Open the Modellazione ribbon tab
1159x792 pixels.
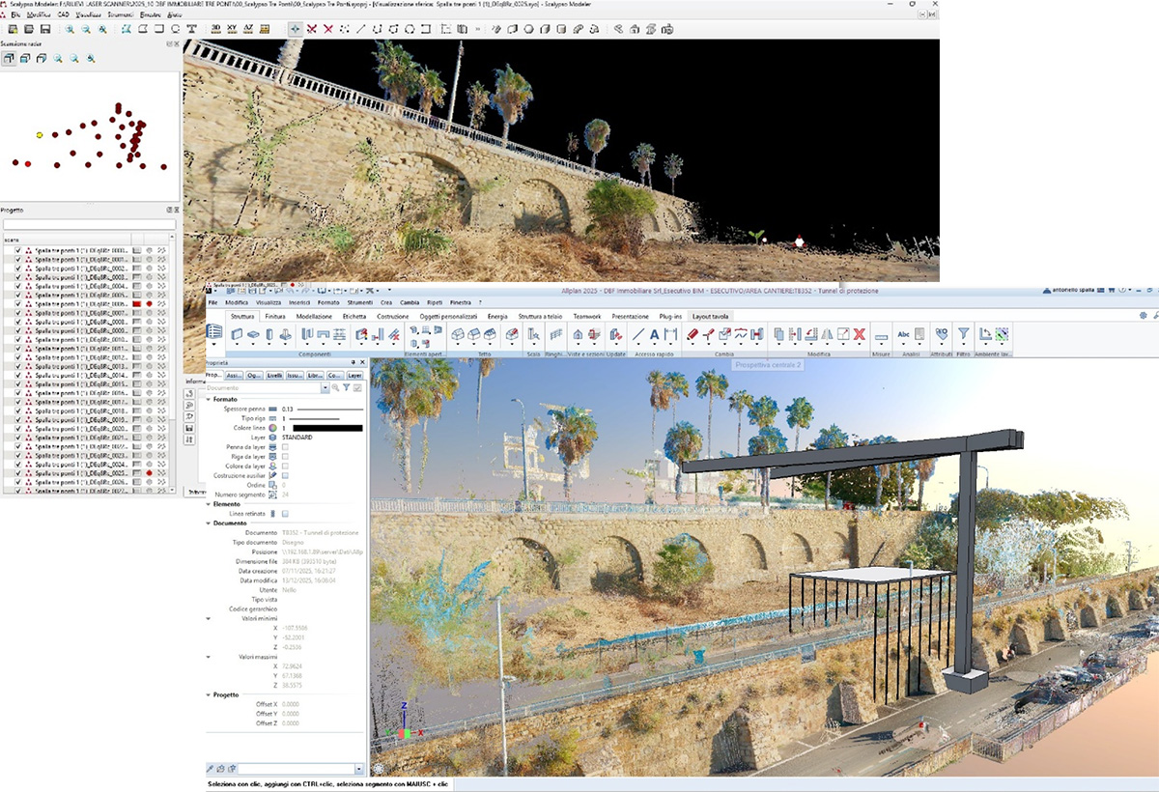314,316
